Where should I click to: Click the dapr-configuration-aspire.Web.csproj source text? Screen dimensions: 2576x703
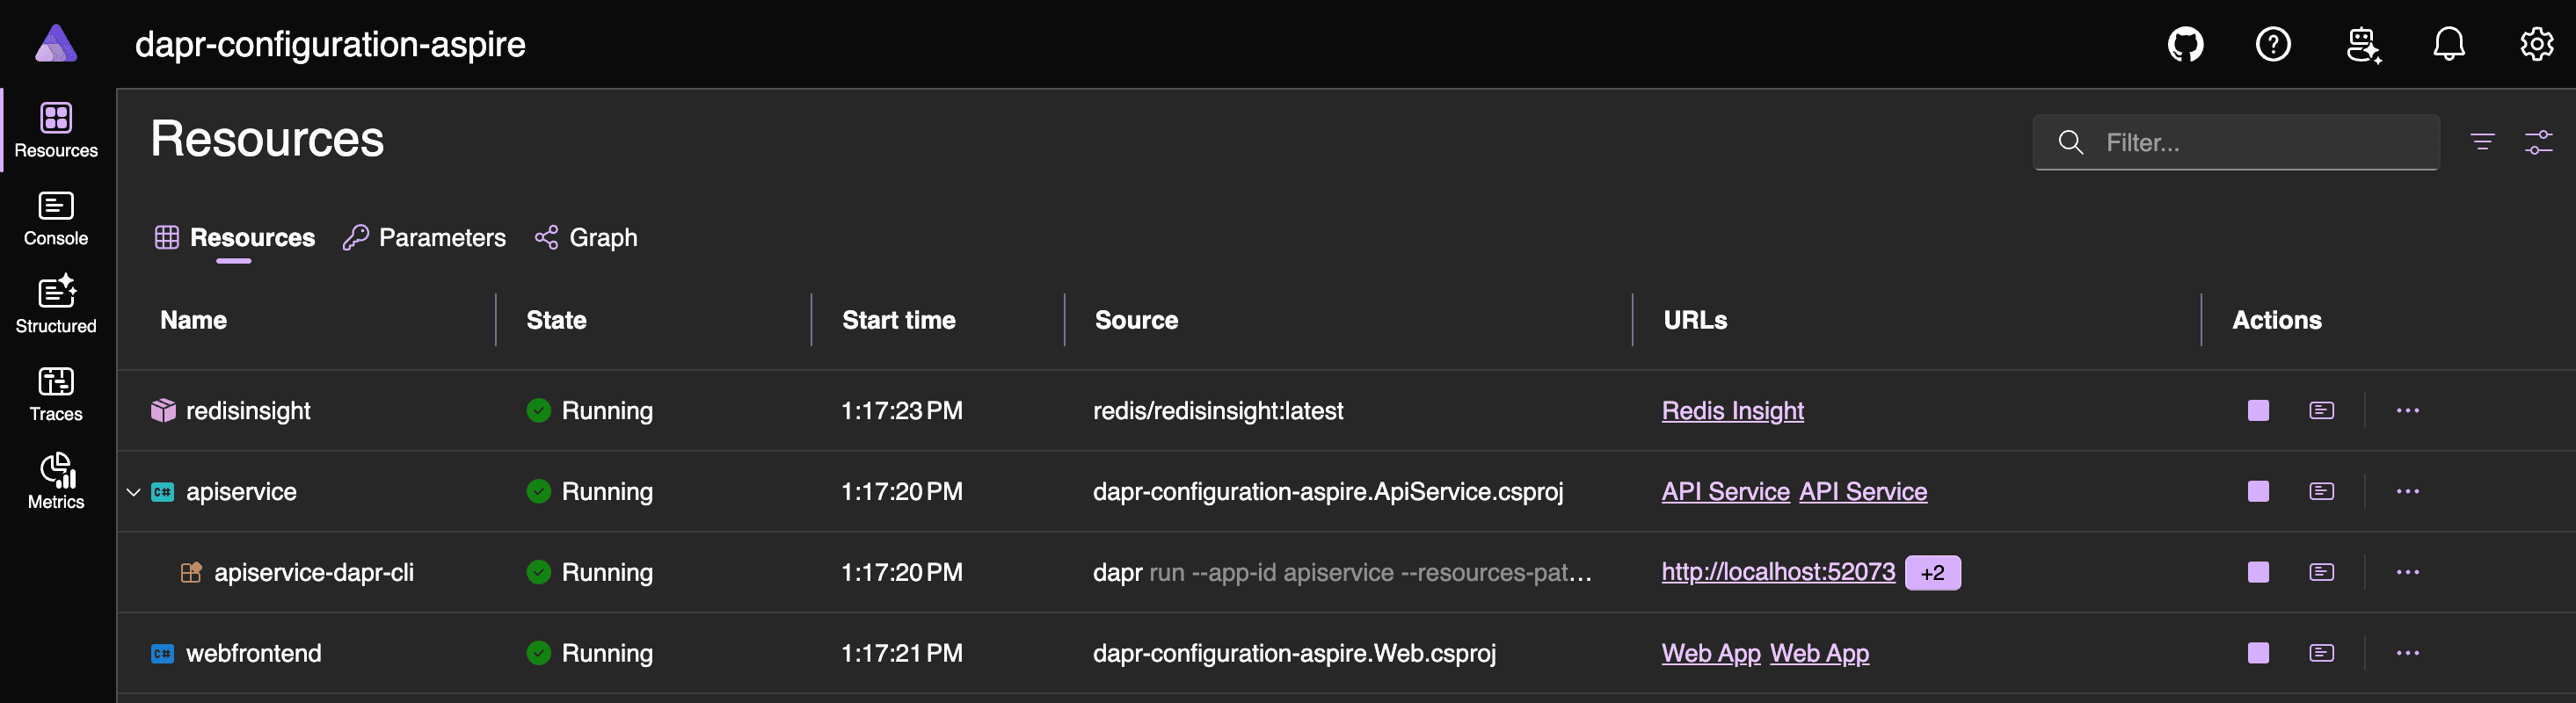tap(1294, 654)
